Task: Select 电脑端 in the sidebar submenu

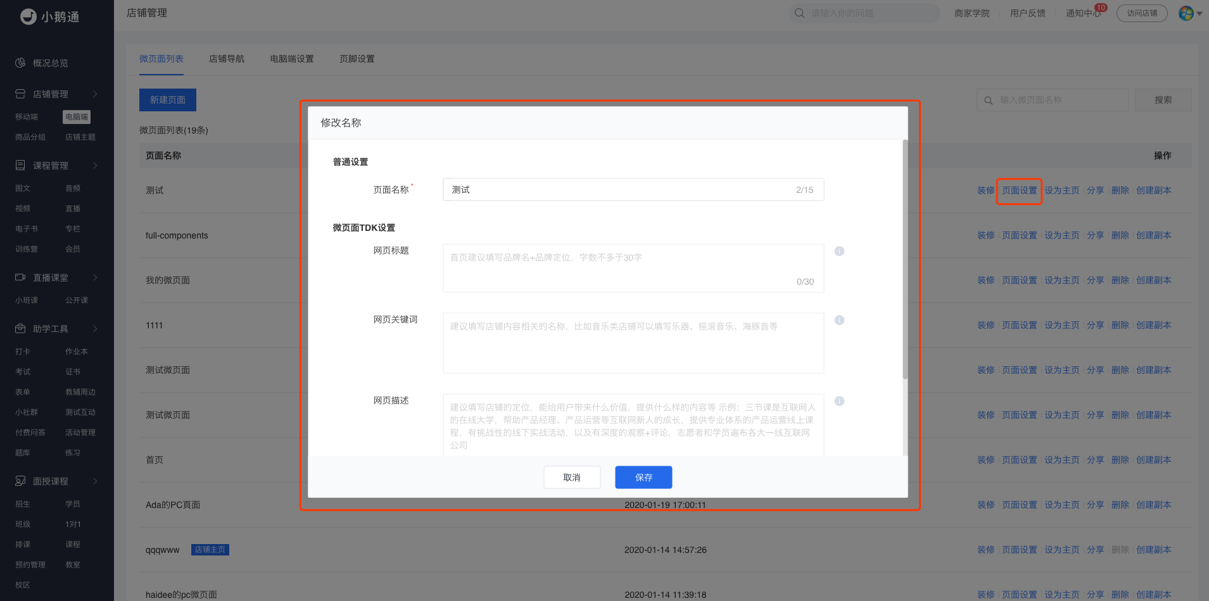Action: (77, 117)
